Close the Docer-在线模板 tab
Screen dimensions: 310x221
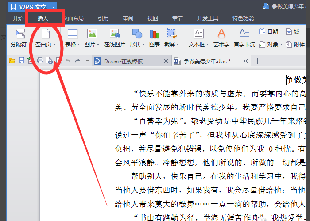(x=166, y=61)
